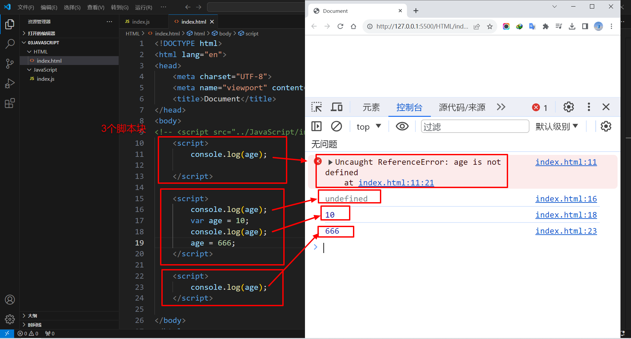Open browser downloads
This screenshot has height=339, width=631.
point(572,26)
